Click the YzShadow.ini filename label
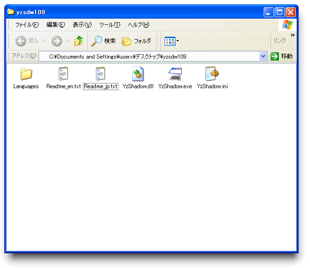Image resolution: width=310 pixels, height=268 pixels. [212, 87]
